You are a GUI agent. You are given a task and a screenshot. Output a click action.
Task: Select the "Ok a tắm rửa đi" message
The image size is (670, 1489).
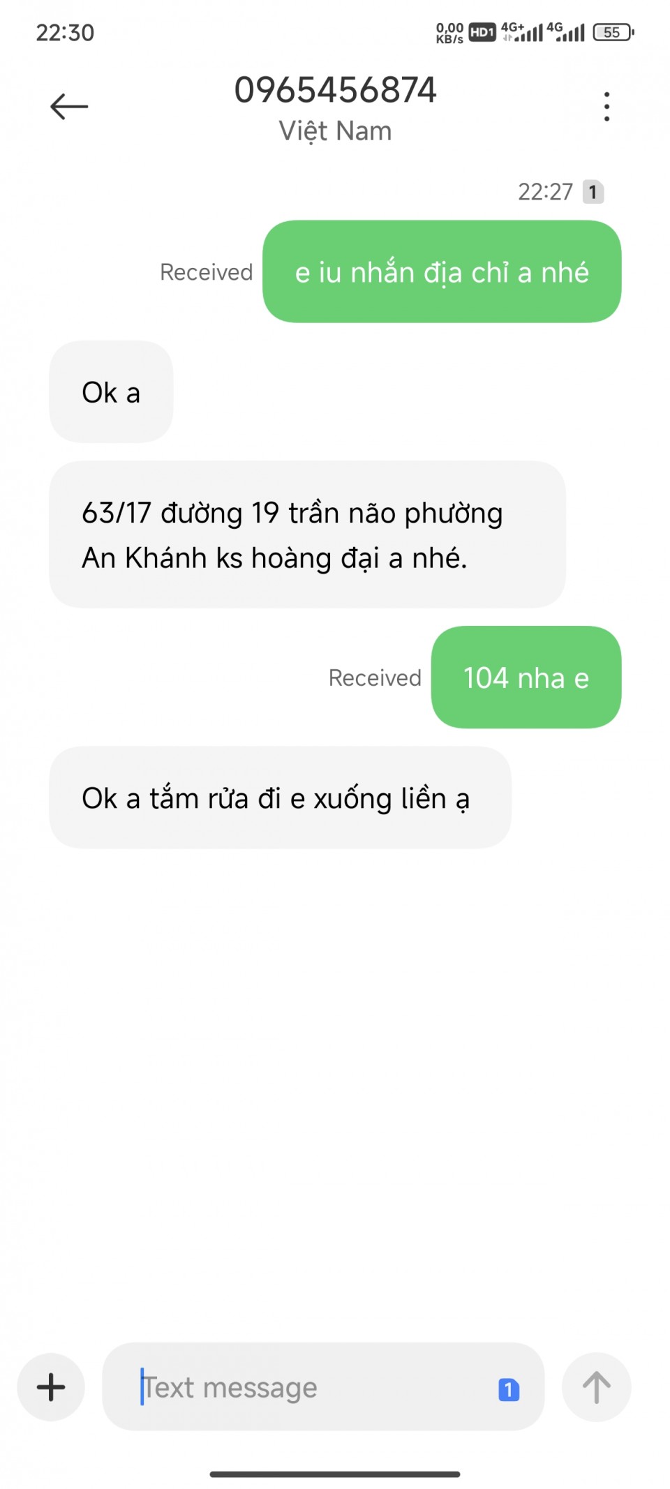280,798
